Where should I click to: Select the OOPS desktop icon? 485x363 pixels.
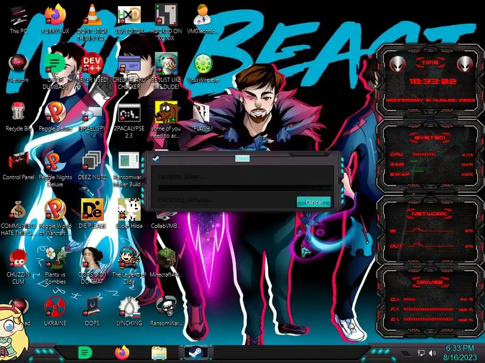click(x=92, y=312)
